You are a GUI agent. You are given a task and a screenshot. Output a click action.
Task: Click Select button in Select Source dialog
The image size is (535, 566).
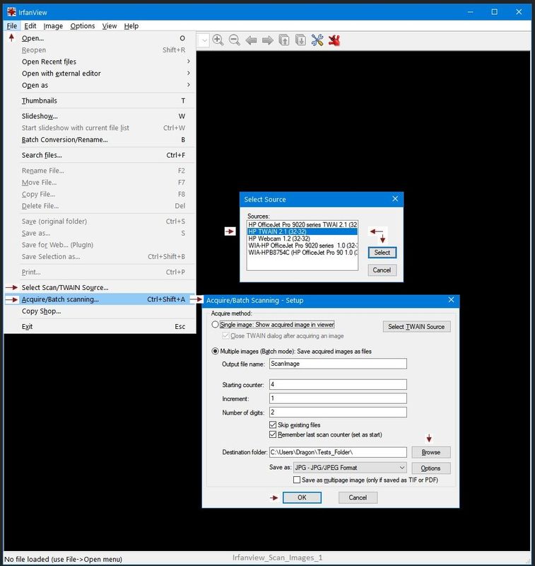382,253
